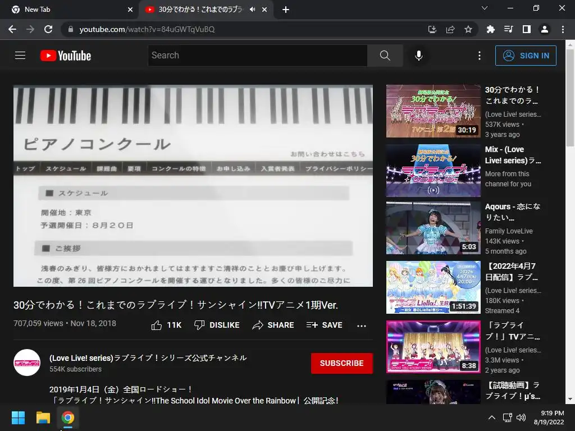Open the Love Live series channel name link
The height and width of the screenshot is (431, 575).
coord(148,357)
